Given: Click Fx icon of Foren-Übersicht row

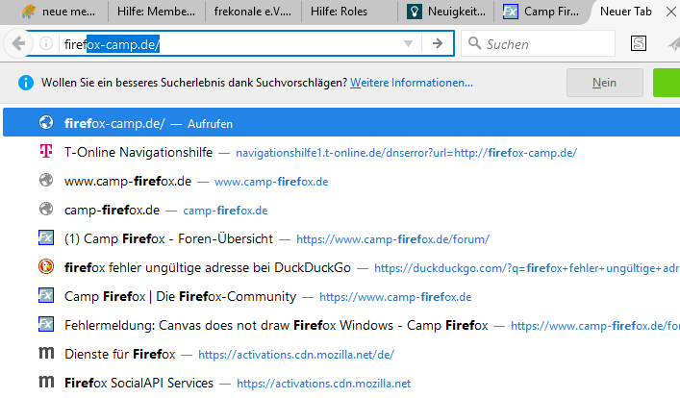Looking at the screenshot, I should (x=46, y=237).
